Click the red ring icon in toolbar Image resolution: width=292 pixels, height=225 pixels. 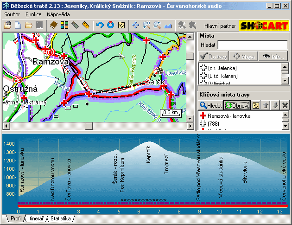[111, 25]
